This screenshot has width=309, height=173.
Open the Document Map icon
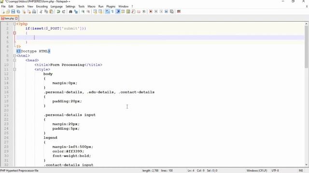[x=128, y=12]
